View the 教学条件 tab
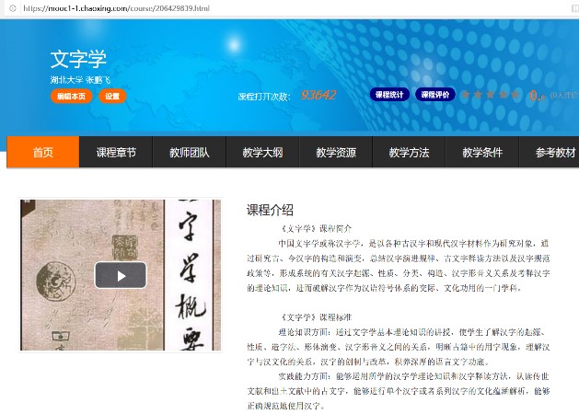The height and width of the screenshot is (414, 579). (x=481, y=153)
